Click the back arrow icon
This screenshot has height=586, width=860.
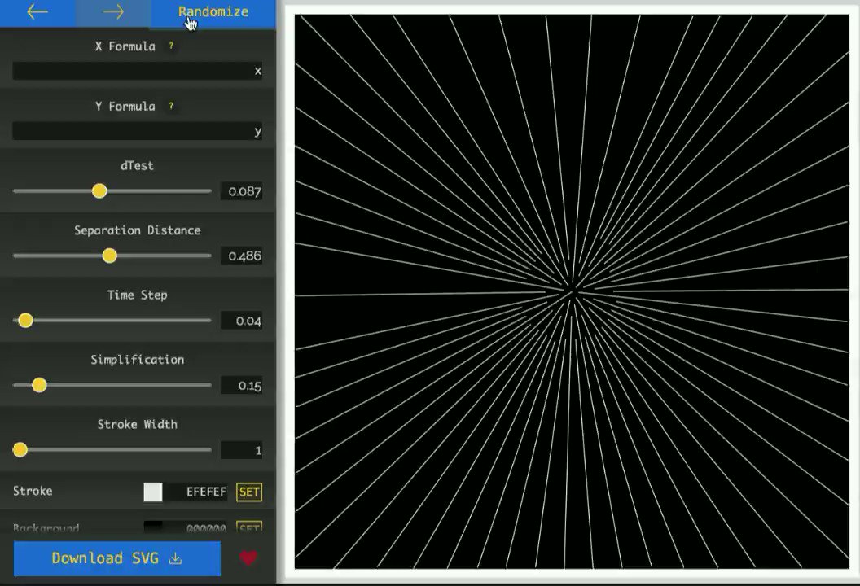(x=37, y=11)
